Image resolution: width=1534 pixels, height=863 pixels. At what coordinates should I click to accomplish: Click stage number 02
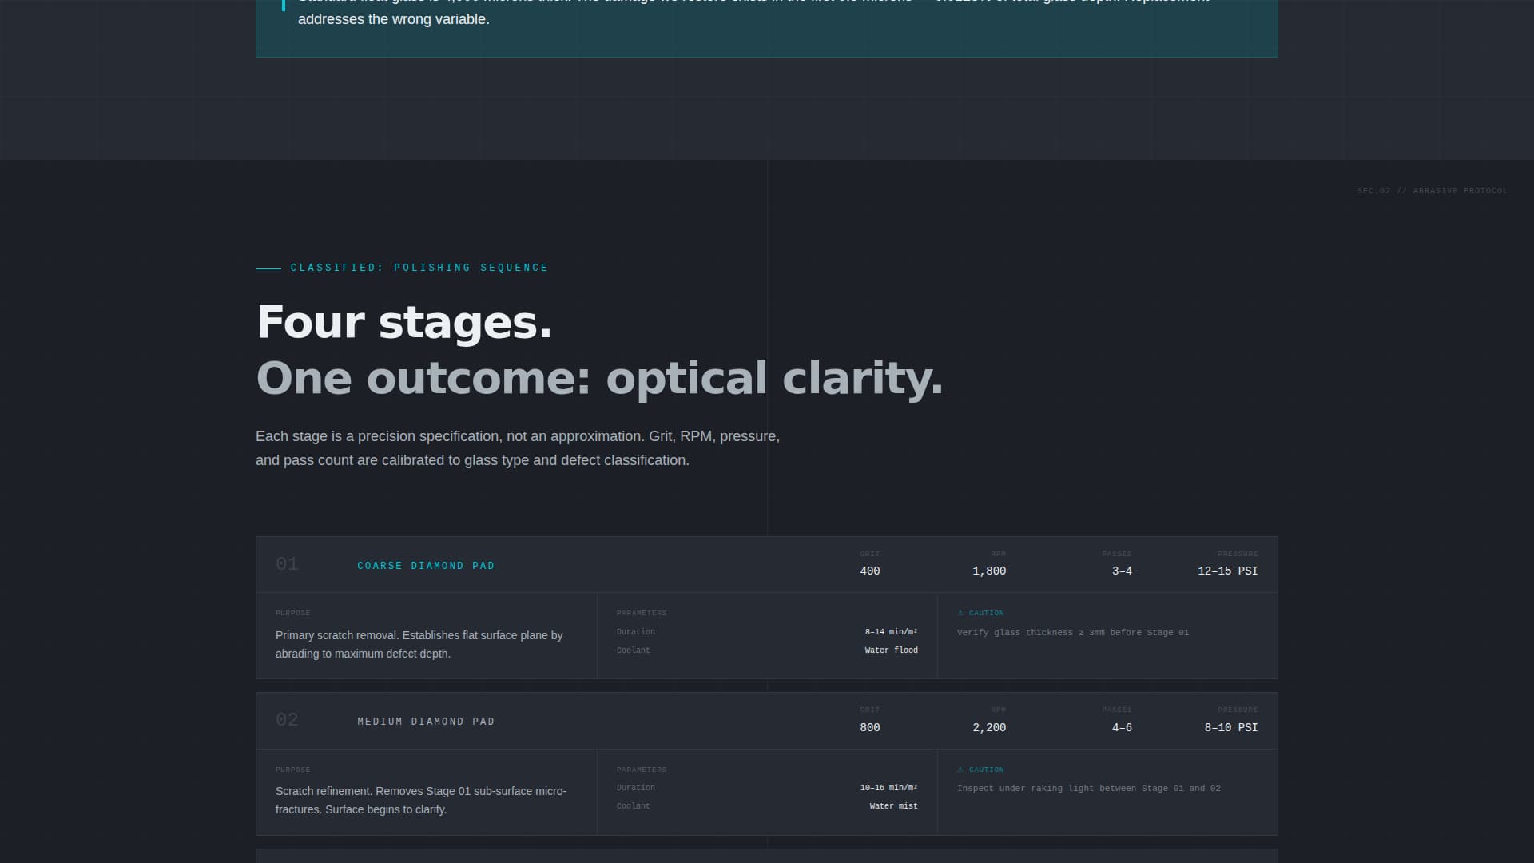coord(287,720)
